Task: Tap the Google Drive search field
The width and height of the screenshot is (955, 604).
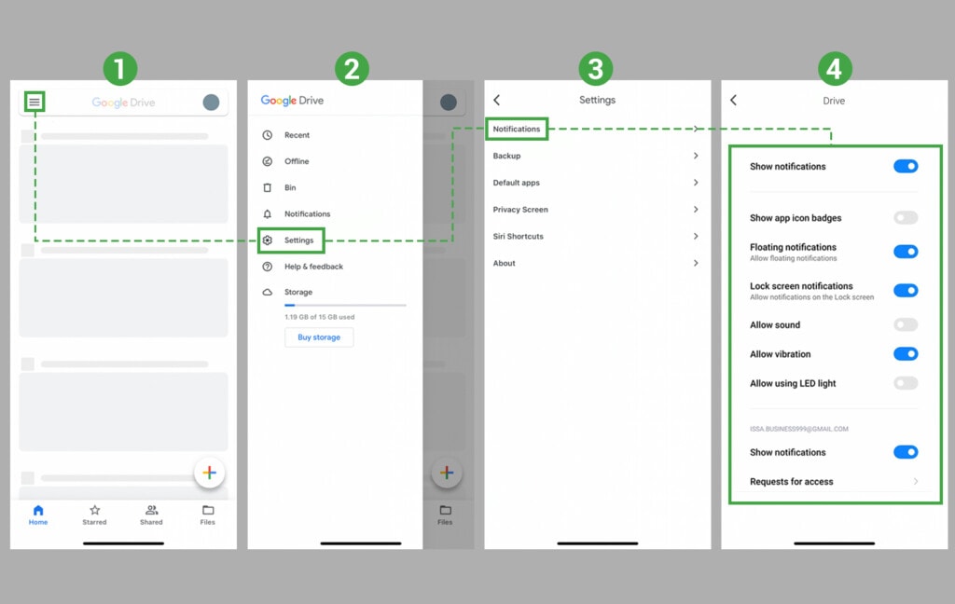Action: [124, 103]
